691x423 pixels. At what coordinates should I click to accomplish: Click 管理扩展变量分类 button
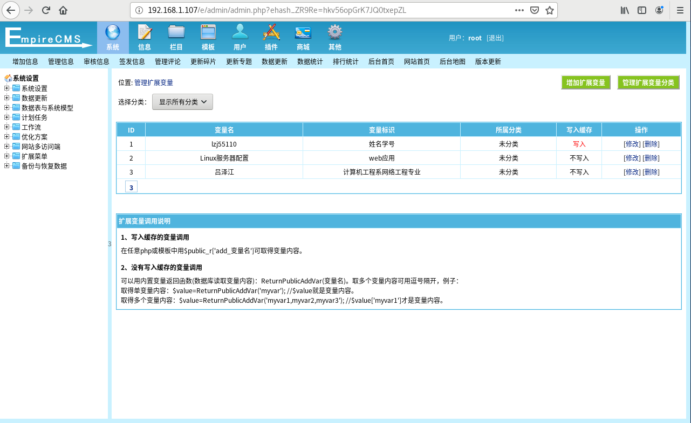[x=648, y=82]
